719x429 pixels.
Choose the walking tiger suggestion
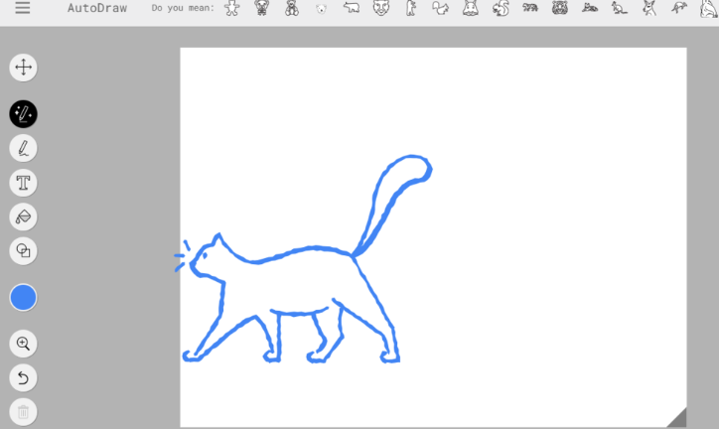point(530,7)
